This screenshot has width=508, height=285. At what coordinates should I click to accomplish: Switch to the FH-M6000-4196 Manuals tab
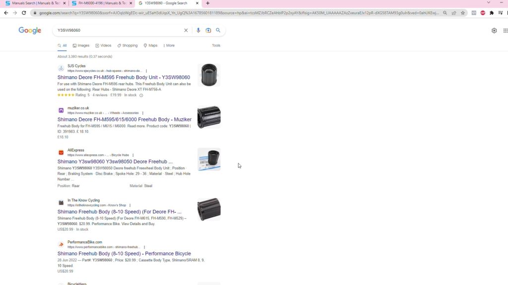click(x=102, y=3)
